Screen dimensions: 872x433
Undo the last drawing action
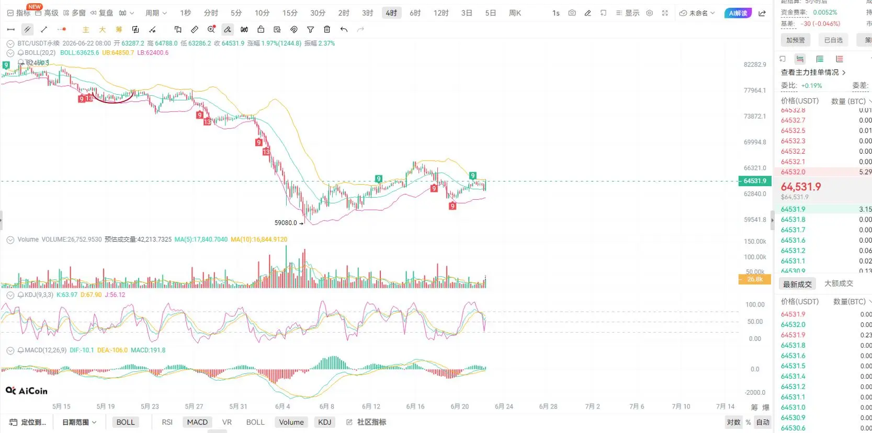coord(344,30)
